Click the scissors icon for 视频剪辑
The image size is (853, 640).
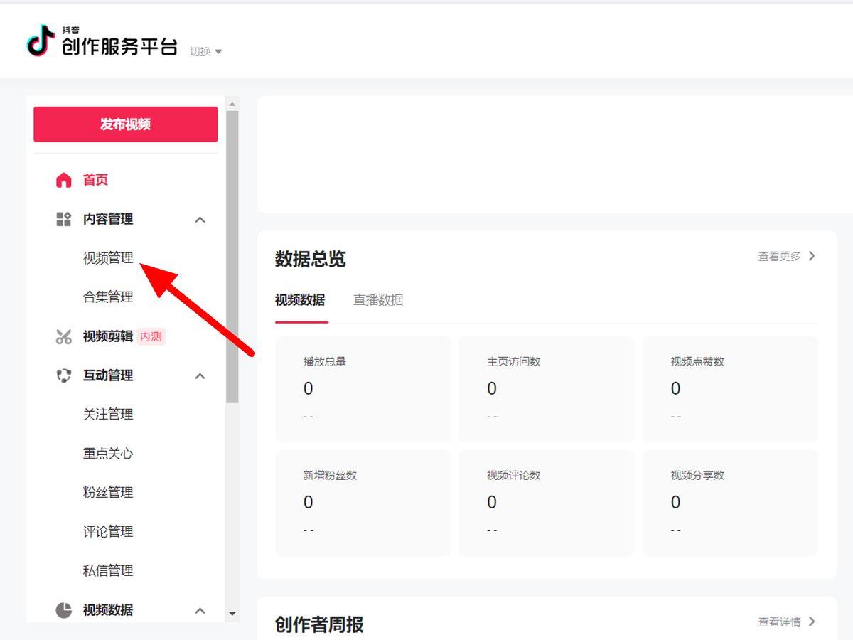(x=64, y=336)
